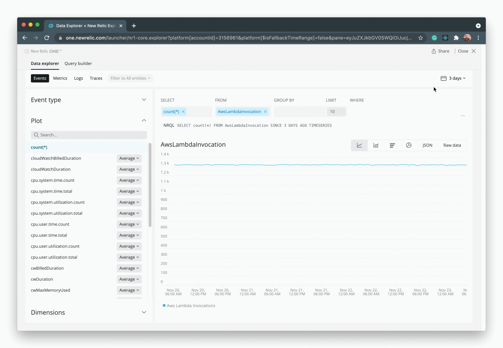This screenshot has height=348, width=503.
Task: Switch to the area chart visualization
Action: pyautogui.click(x=376, y=145)
